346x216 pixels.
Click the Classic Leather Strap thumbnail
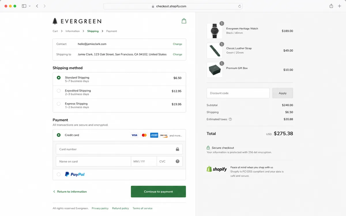(x=215, y=51)
